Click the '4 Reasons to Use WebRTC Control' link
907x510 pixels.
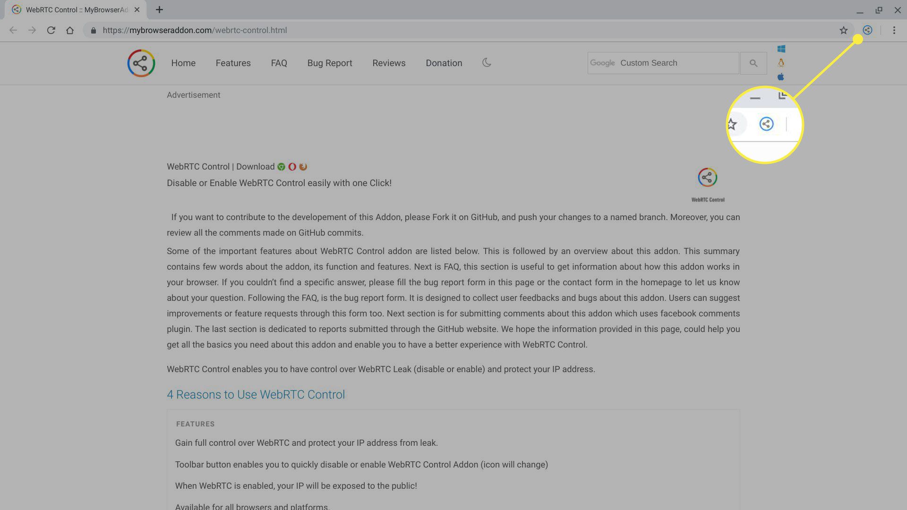(256, 394)
